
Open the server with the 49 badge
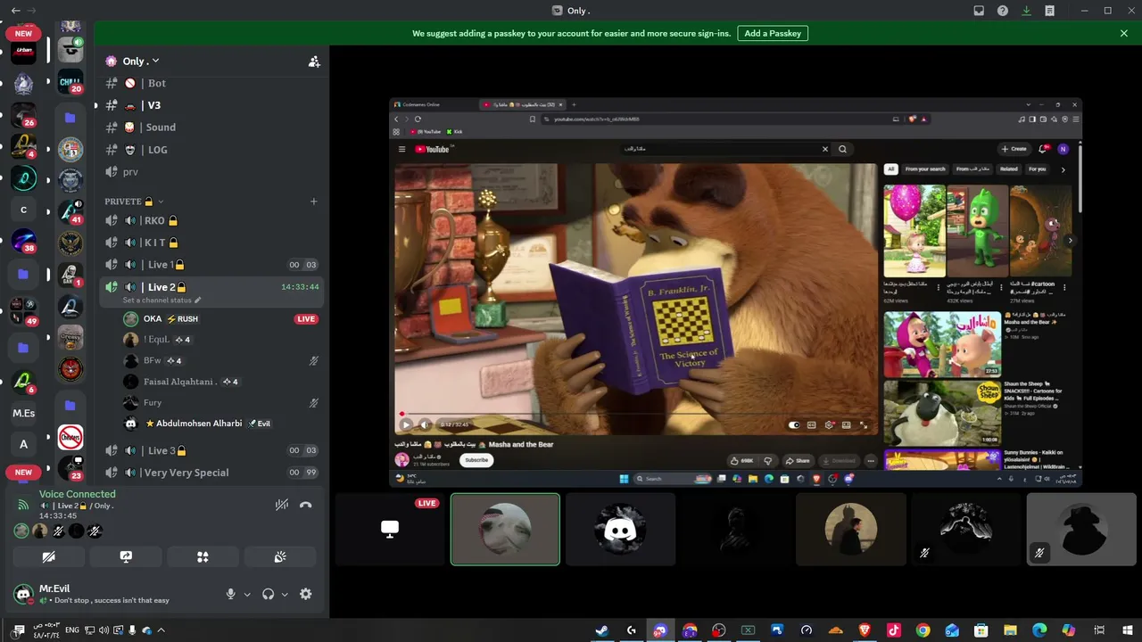[23, 309]
